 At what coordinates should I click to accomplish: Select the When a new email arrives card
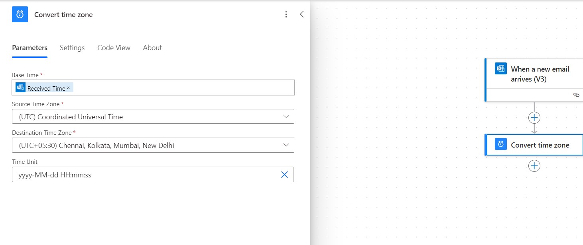(x=534, y=80)
